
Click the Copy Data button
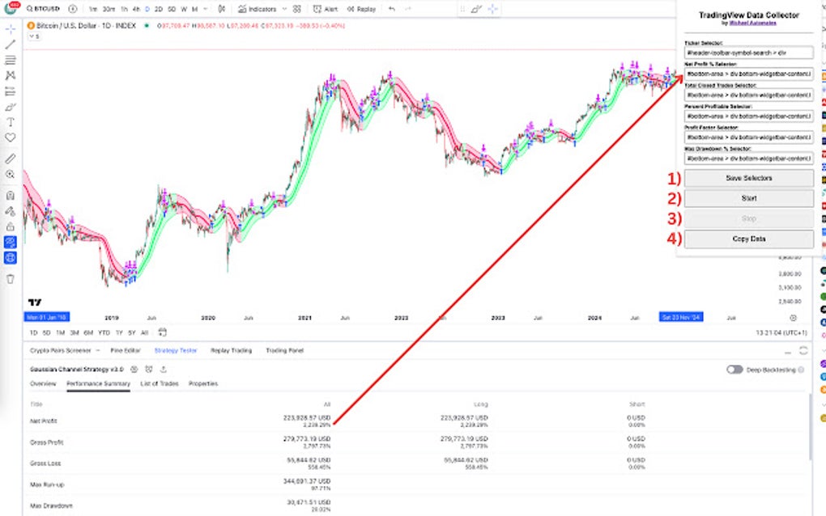[x=748, y=239]
